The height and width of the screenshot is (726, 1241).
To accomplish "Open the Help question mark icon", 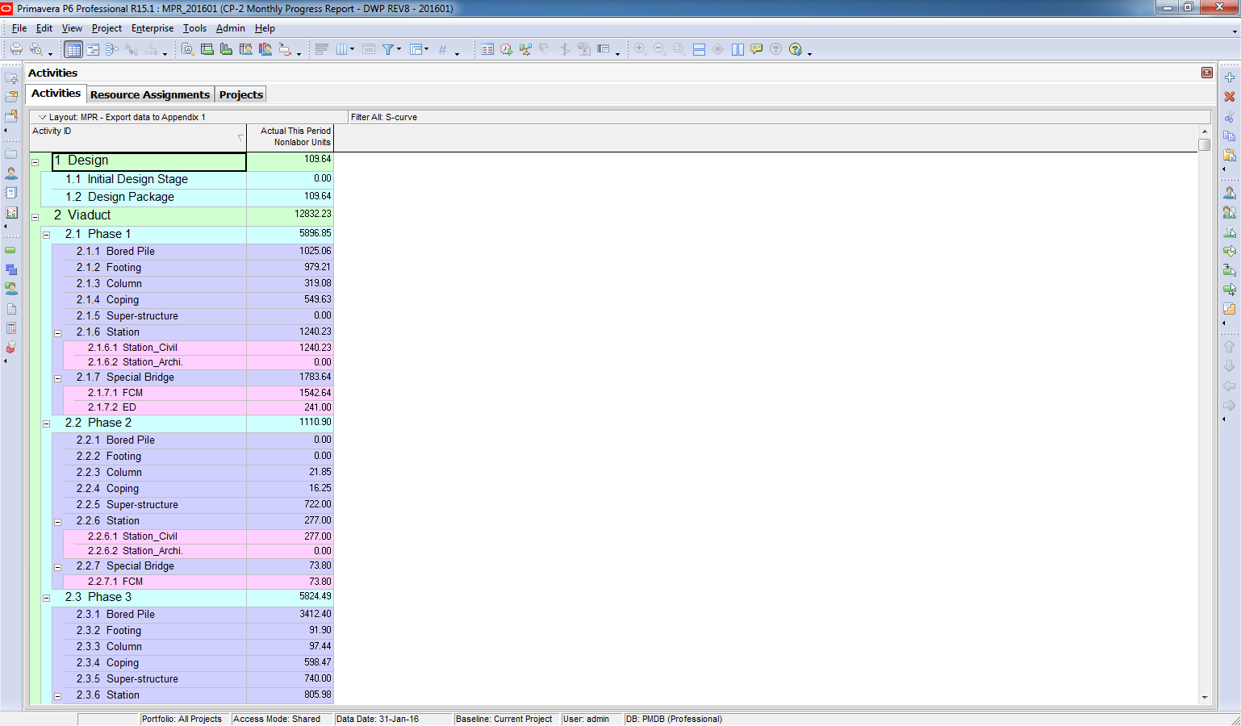I will [x=796, y=50].
